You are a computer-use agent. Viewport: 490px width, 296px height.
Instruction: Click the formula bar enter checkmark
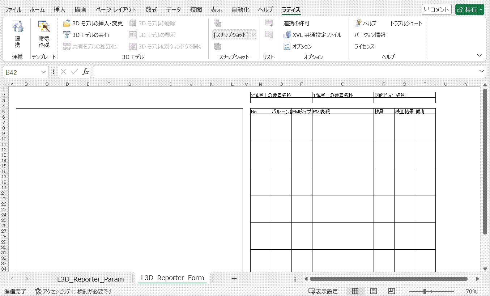[x=74, y=72]
